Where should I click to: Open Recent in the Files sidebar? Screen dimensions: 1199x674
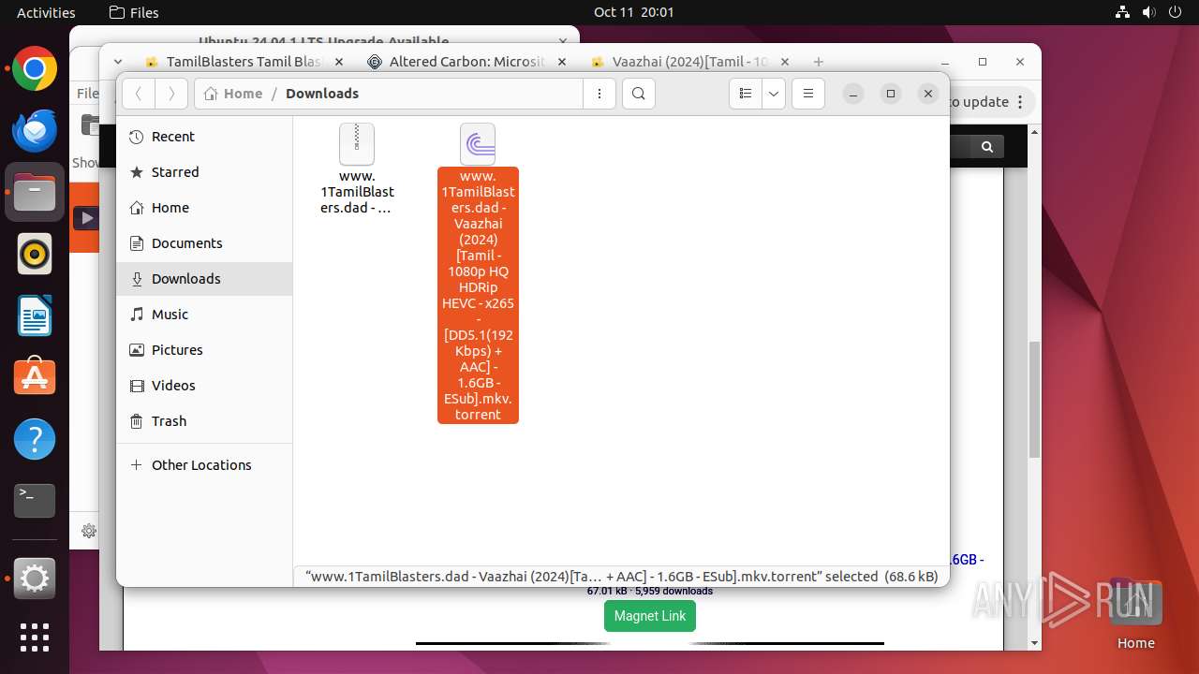(x=204, y=137)
